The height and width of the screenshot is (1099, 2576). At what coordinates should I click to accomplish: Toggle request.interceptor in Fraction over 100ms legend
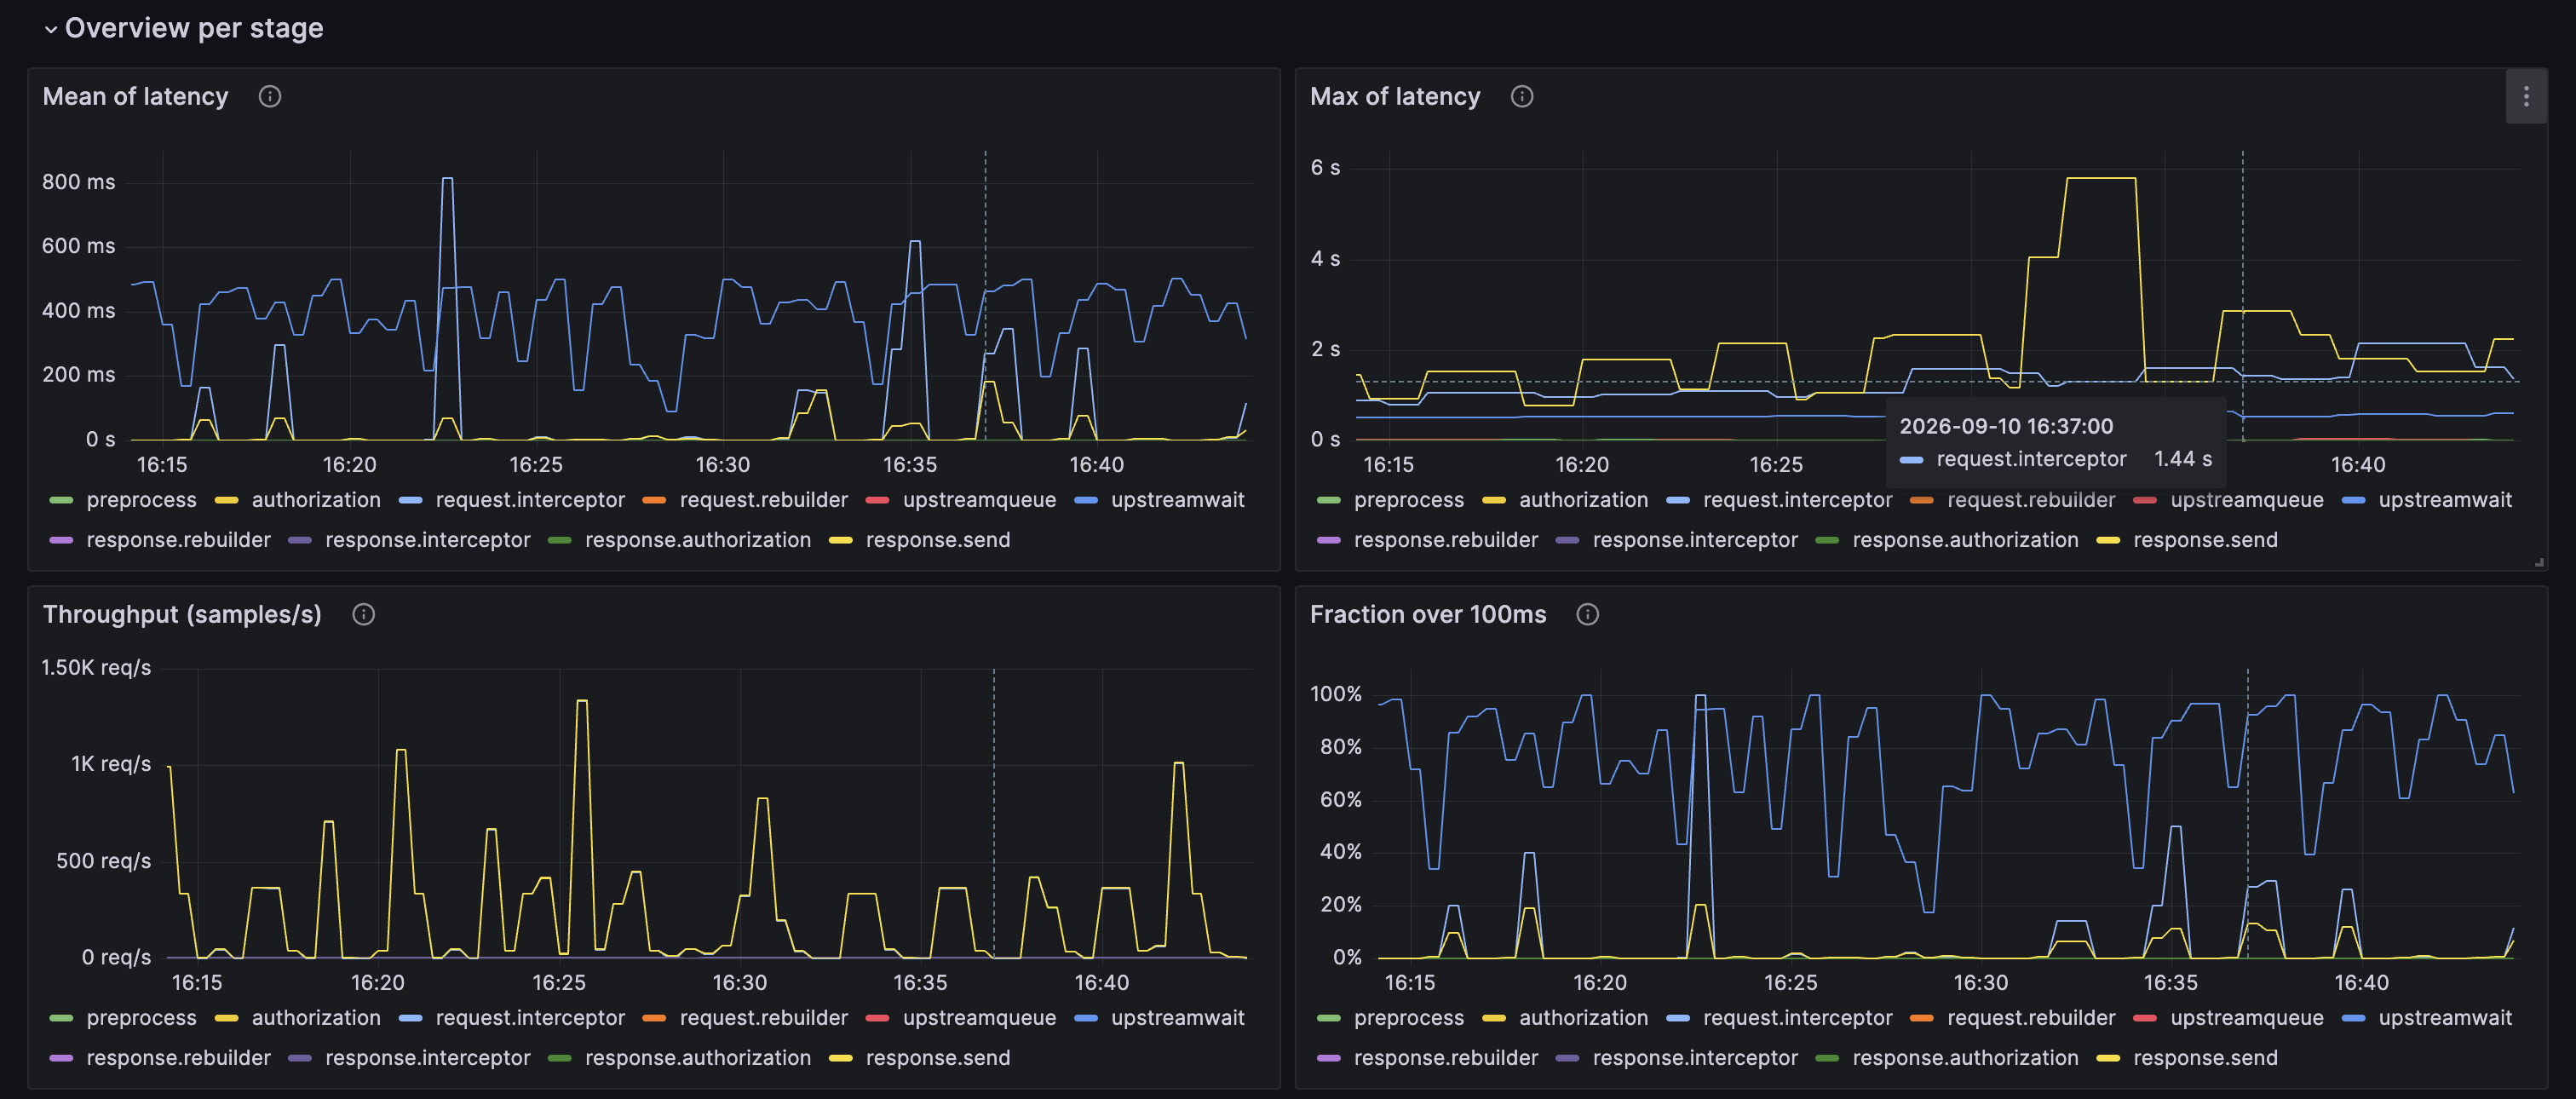click(1797, 1018)
